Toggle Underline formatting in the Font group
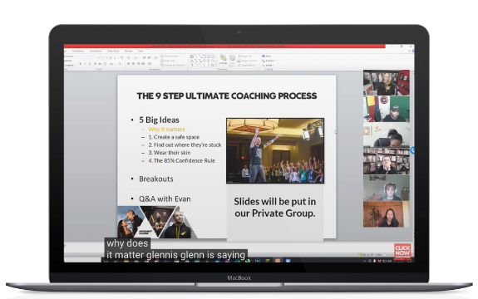478x299 pixels. (90, 64)
